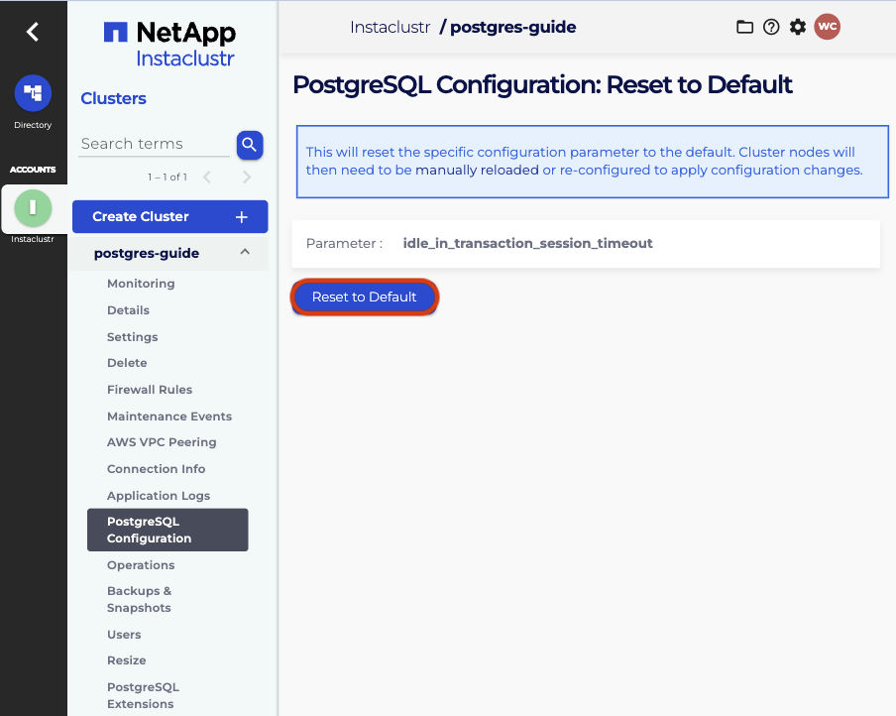Click the NetApp Instaclustr logo
Viewport: 896px width, 716px height.
pos(170,45)
